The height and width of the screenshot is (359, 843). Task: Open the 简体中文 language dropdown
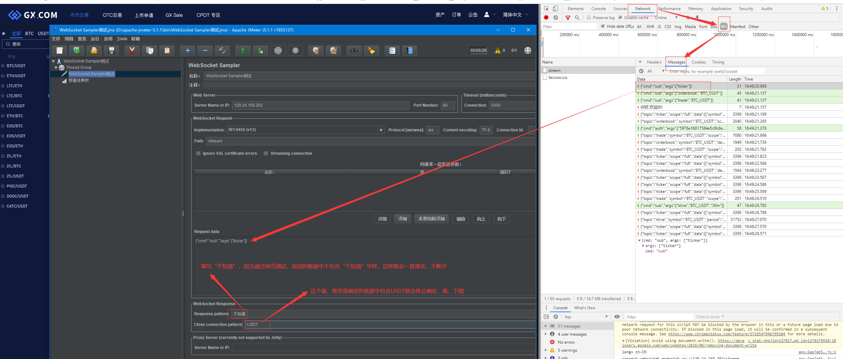pyautogui.click(x=516, y=15)
